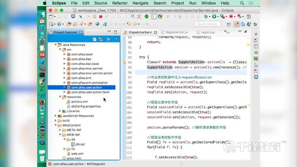
Task: Open the Debug button dropdown arrow
Action: click(x=209, y=17)
